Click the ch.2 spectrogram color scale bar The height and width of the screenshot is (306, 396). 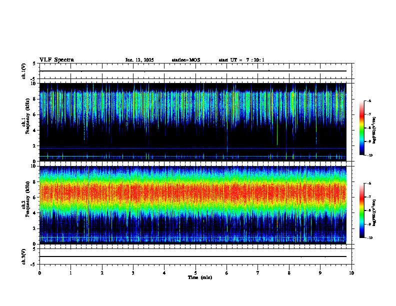362,210
